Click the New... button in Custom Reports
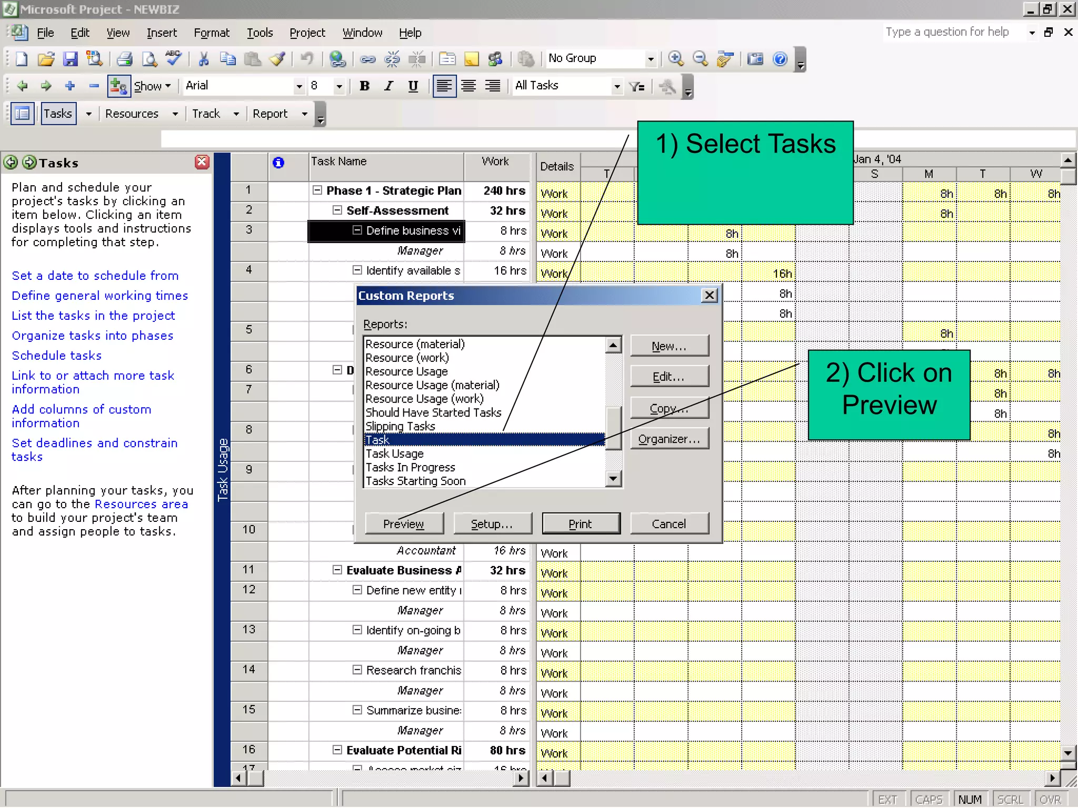The height and width of the screenshot is (808, 1078). [670, 346]
